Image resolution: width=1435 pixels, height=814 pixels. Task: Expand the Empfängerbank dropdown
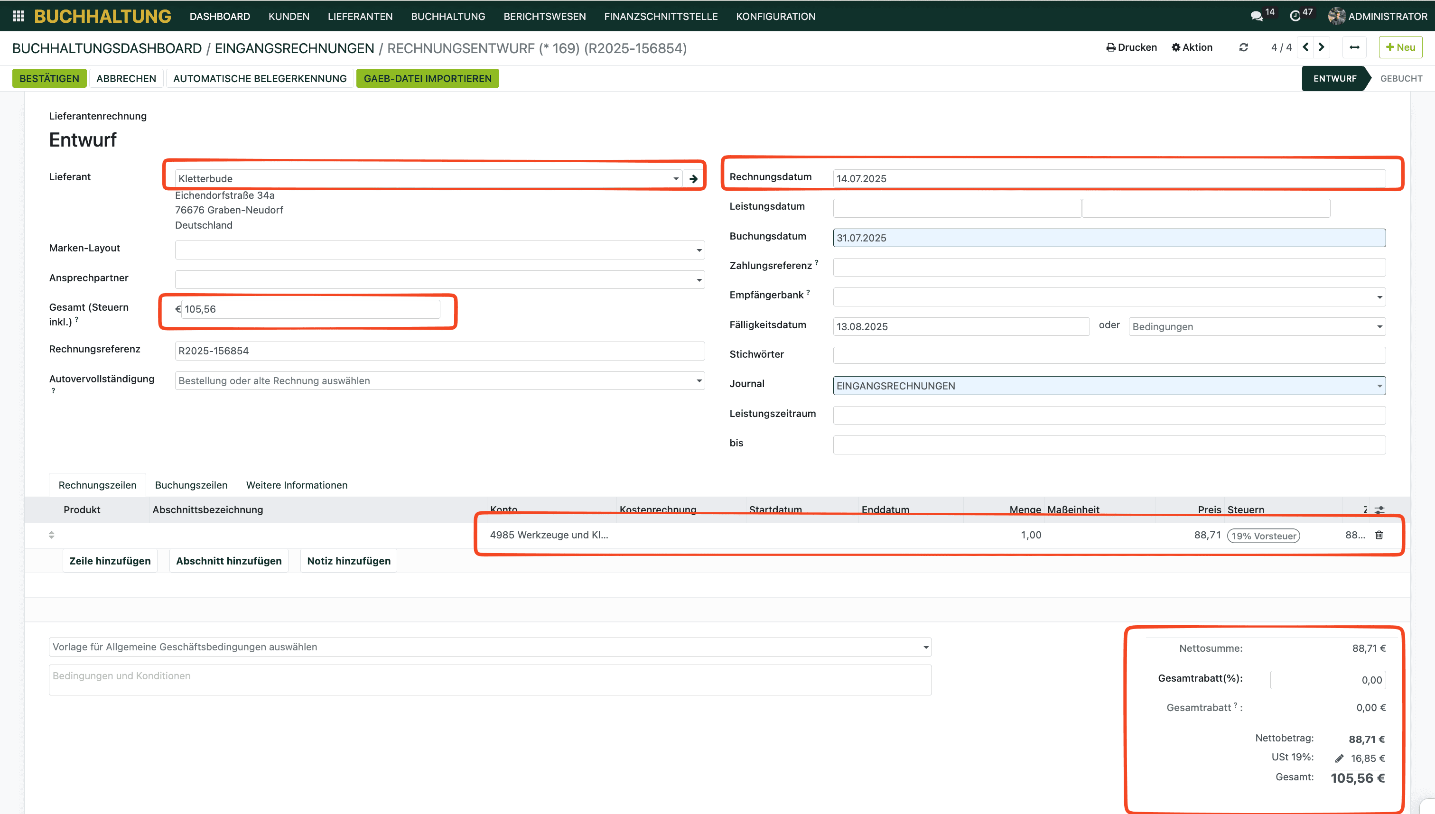click(1379, 297)
